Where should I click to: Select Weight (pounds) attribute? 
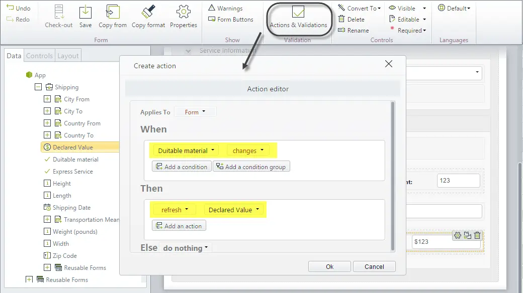70,231
